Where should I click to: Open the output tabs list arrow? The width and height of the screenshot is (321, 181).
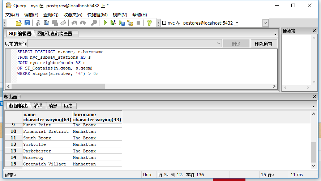tap(313, 106)
